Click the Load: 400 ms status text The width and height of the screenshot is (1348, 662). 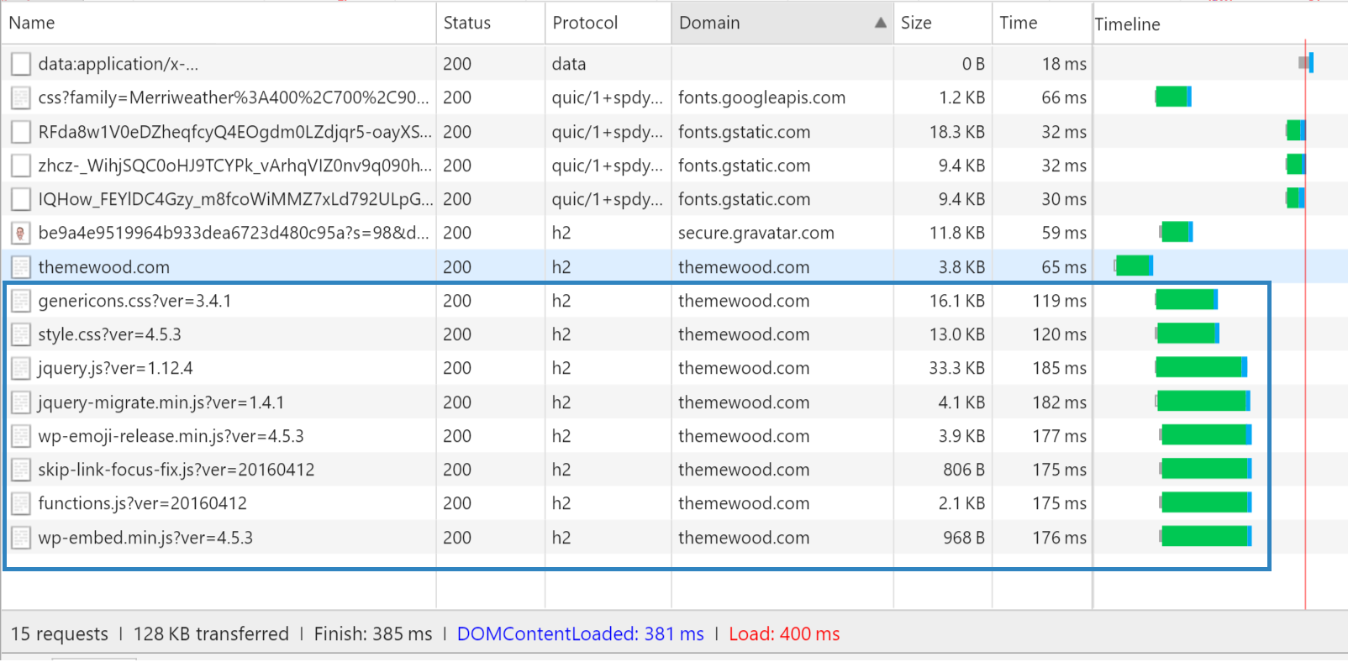(x=784, y=634)
